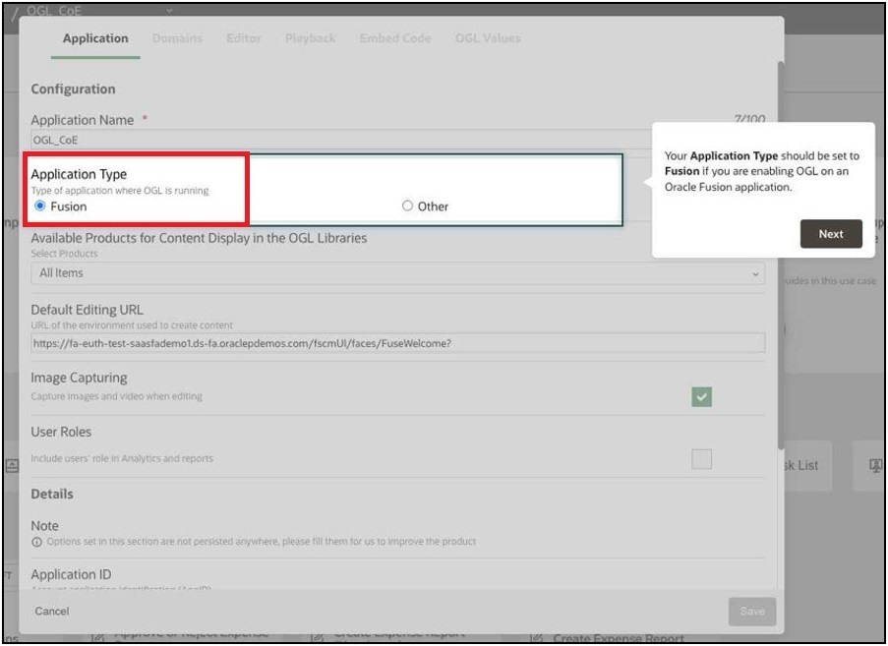
Task: Click the 'Details' section heading
Action: tap(52, 494)
